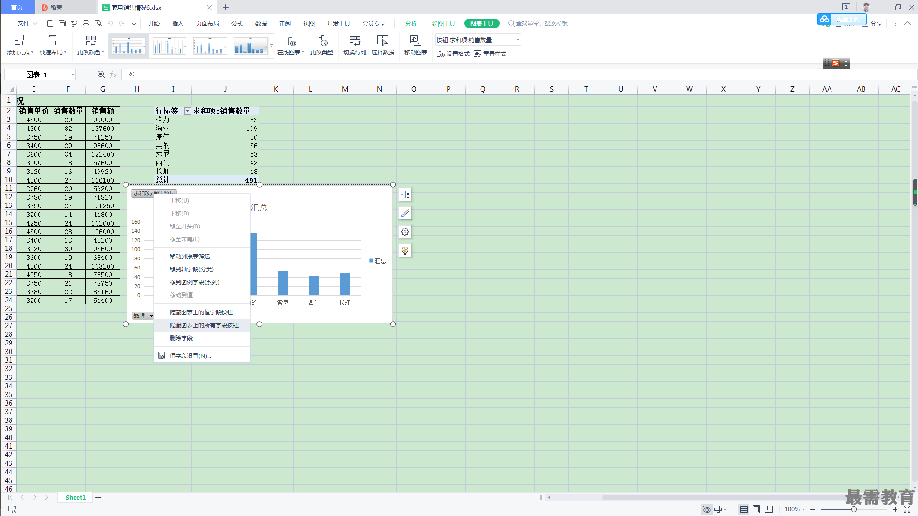
Task: Open the Change Colors tool
Action: tap(90, 45)
